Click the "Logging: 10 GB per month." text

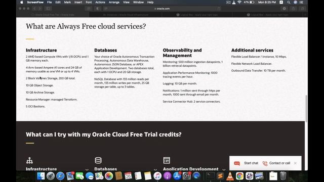pyautogui.click(x=180, y=83)
